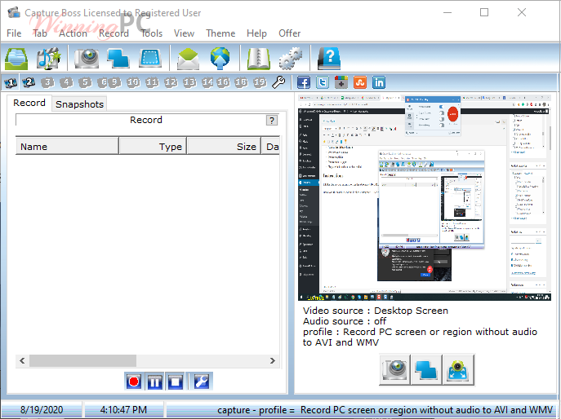Viewport: 561px width, 419px height.
Task: Sort the list by Type column
Action: [153, 147]
